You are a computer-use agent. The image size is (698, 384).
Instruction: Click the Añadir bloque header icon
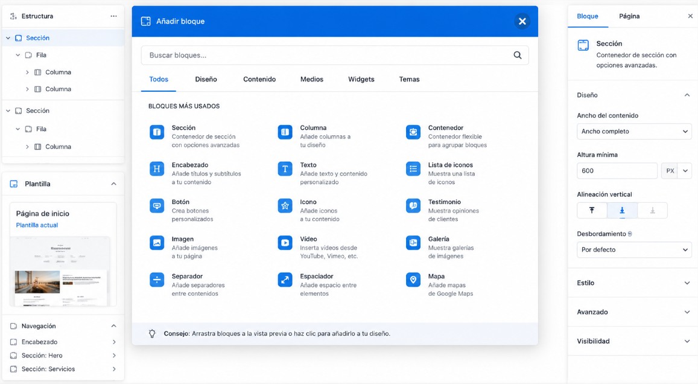(145, 21)
